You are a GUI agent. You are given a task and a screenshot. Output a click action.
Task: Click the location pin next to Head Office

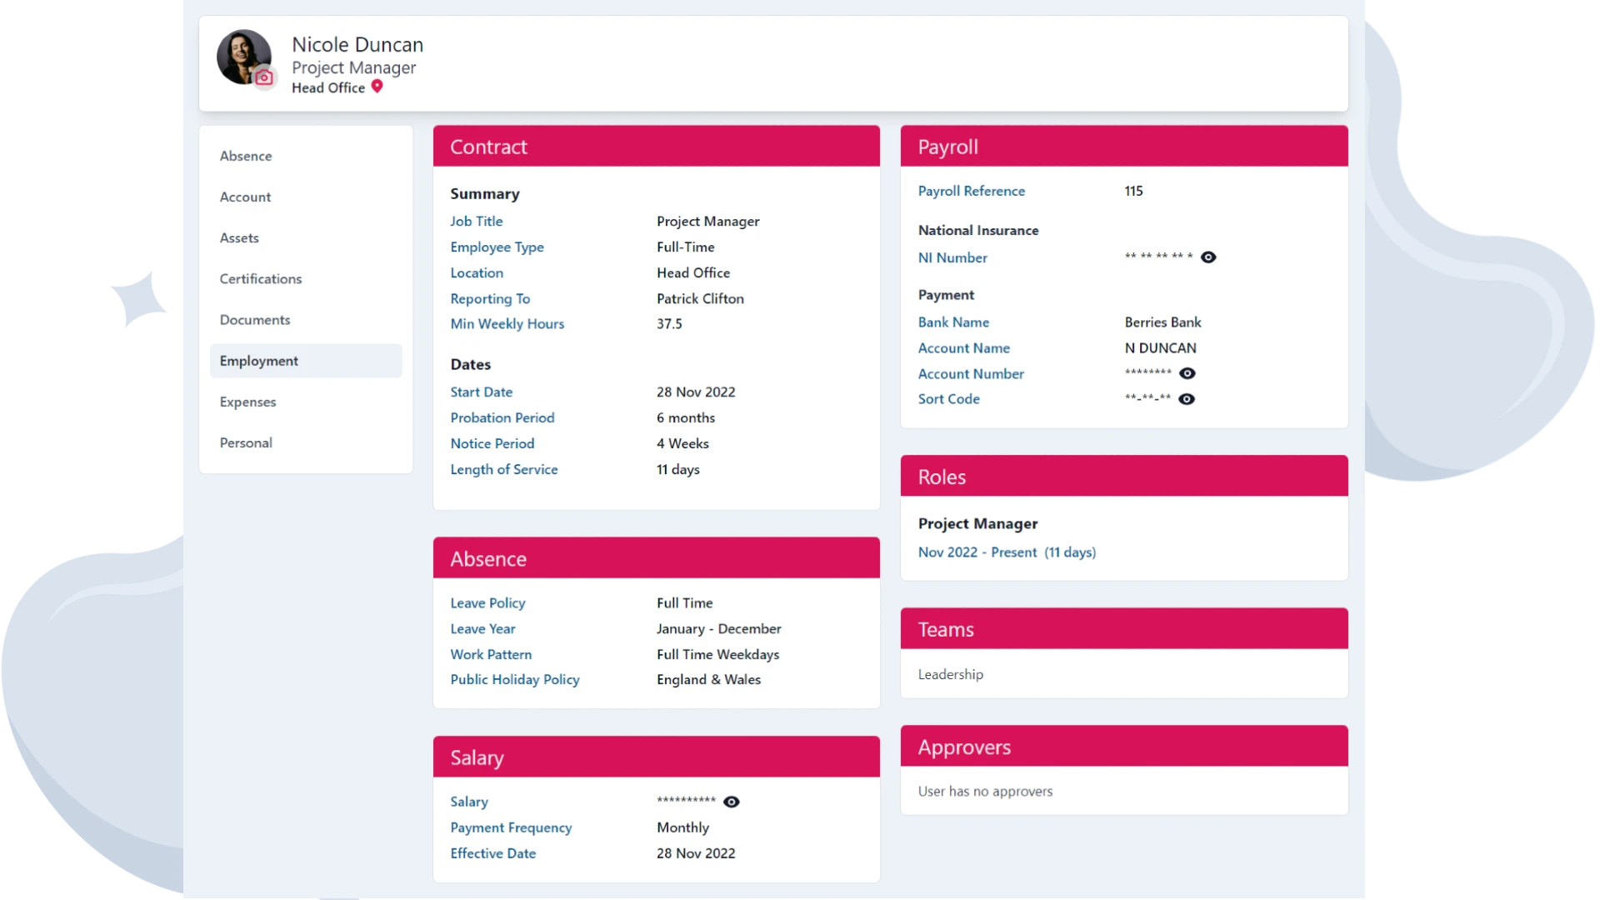coord(377,87)
